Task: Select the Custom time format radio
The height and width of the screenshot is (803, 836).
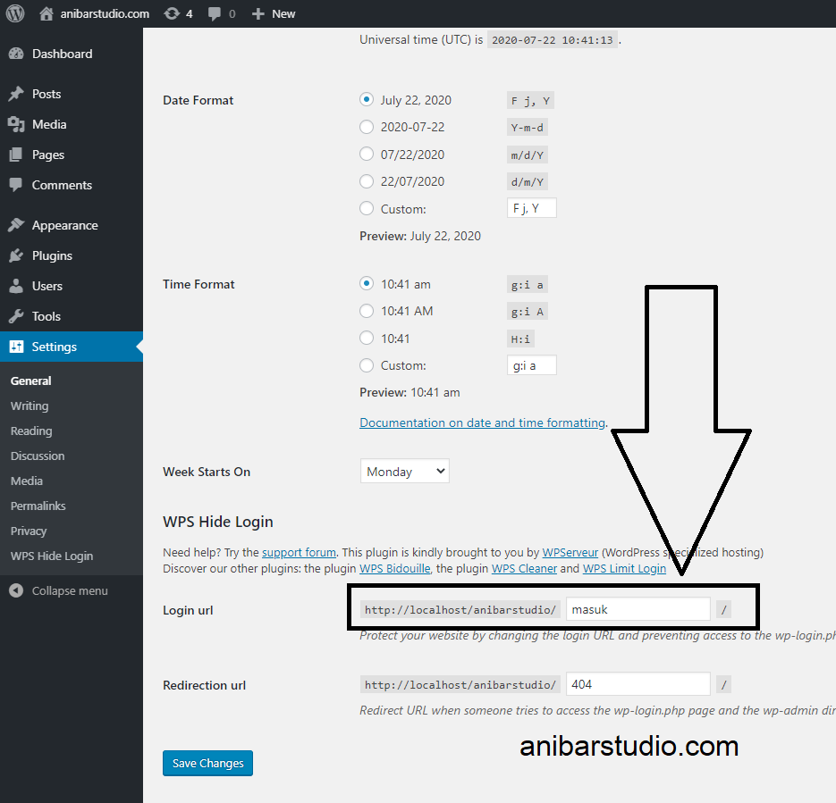Action: pyautogui.click(x=367, y=364)
